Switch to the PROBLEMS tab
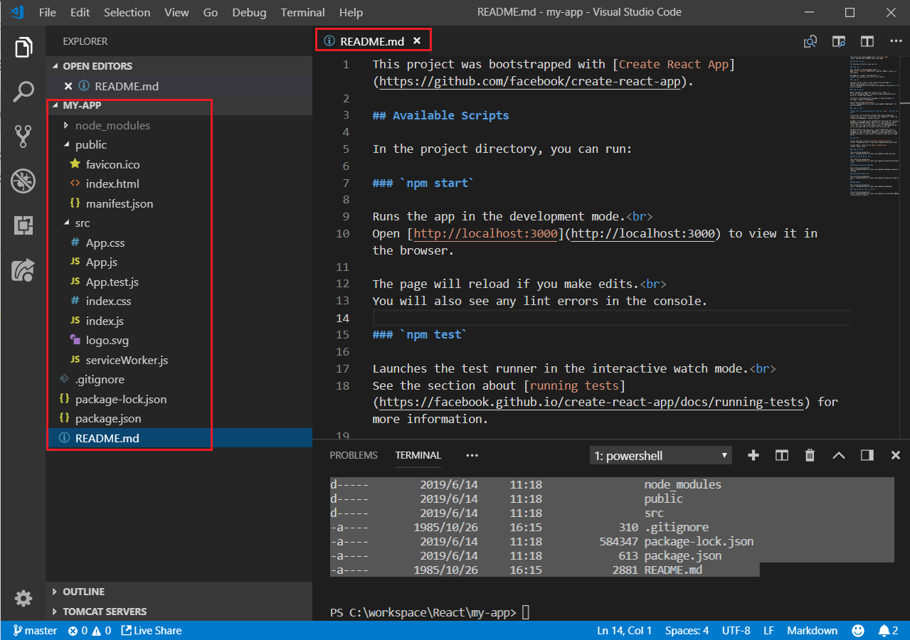Screen dimensions: 910x640 353,455
